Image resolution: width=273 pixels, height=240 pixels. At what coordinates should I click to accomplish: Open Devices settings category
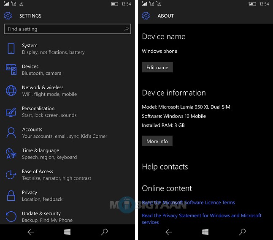(68, 70)
